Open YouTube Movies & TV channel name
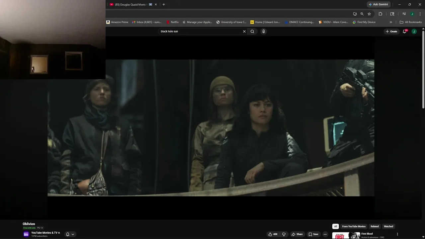The image size is (425, 239). [x=44, y=233]
